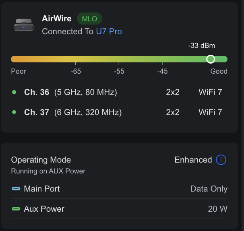This screenshot has width=244, height=231.
Task: Open the U7 Pro access point link
Action: [x=109, y=31]
